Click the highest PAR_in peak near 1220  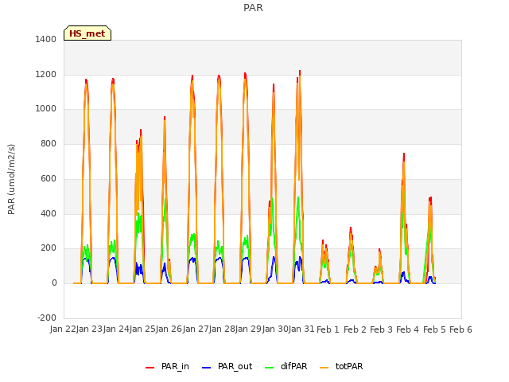(x=300, y=72)
